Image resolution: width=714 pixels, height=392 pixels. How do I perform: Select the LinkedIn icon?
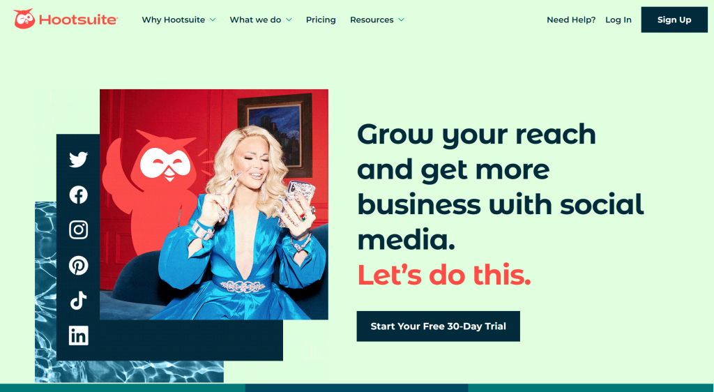pyautogui.click(x=78, y=336)
